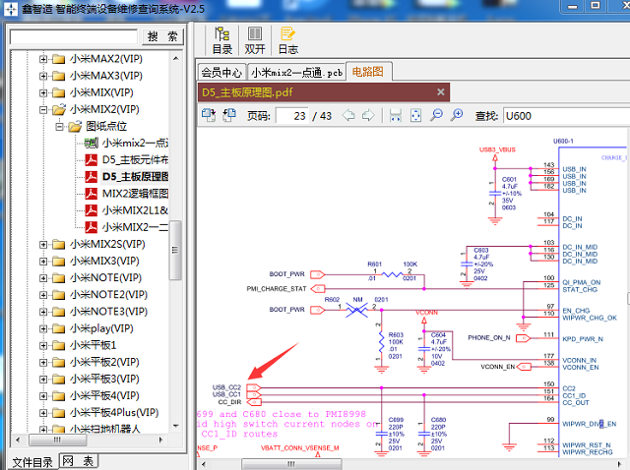Switch to the 电路图 tab
630x470 pixels.
[368, 72]
